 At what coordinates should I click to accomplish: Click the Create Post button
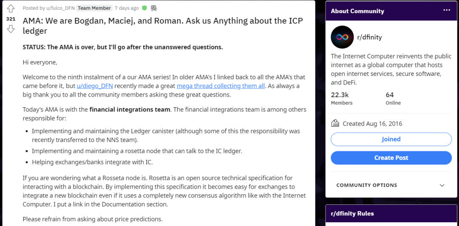pos(391,158)
